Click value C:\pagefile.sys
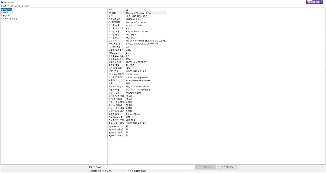 [x=133, y=114]
